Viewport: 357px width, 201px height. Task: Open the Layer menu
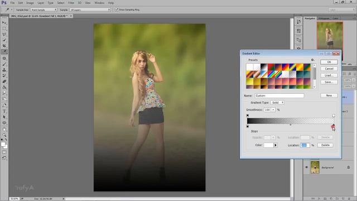coord(41,3)
